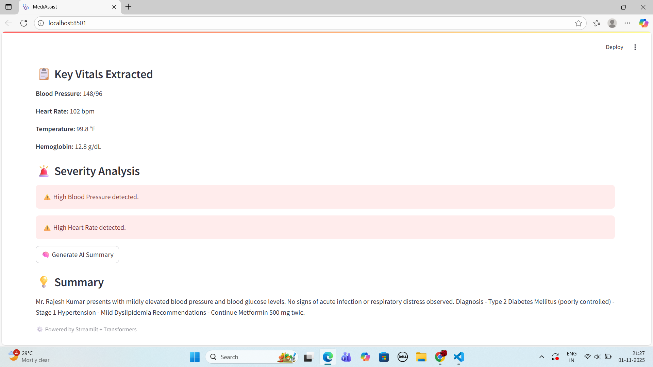The height and width of the screenshot is (367, 653).
Task: Open the Windows Start menu
Action: 195,357
